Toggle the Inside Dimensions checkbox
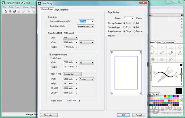The image size is (185, 118). (50, 54)
